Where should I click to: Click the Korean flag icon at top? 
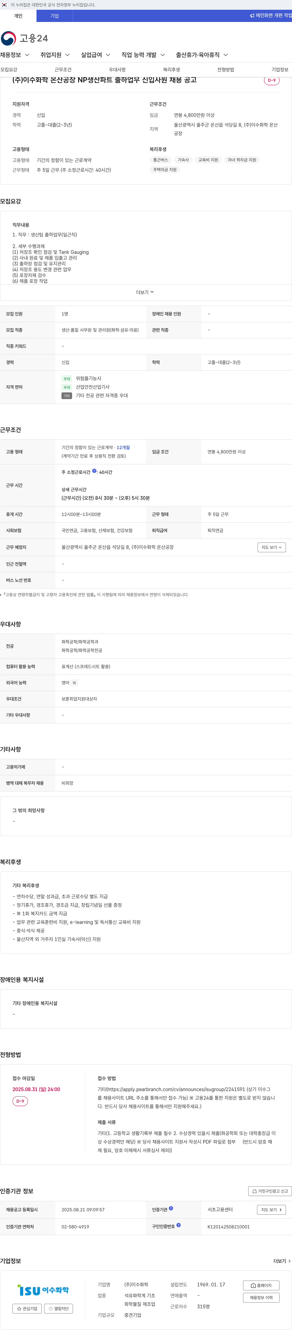point(4,5)
